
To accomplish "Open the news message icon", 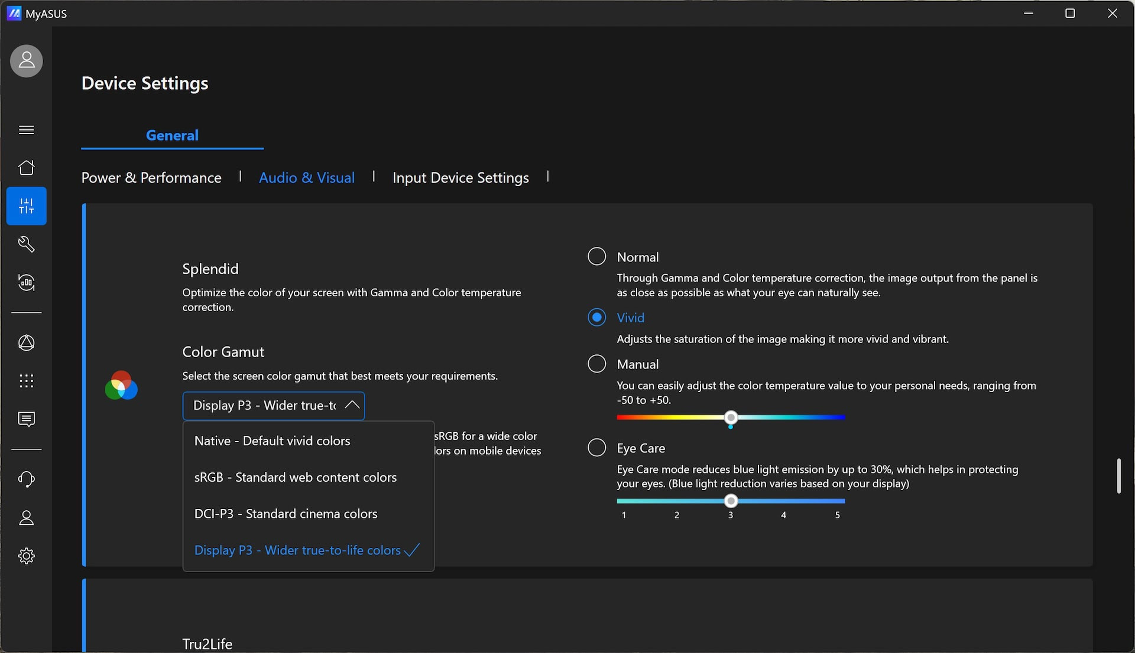I will [27, 419].
